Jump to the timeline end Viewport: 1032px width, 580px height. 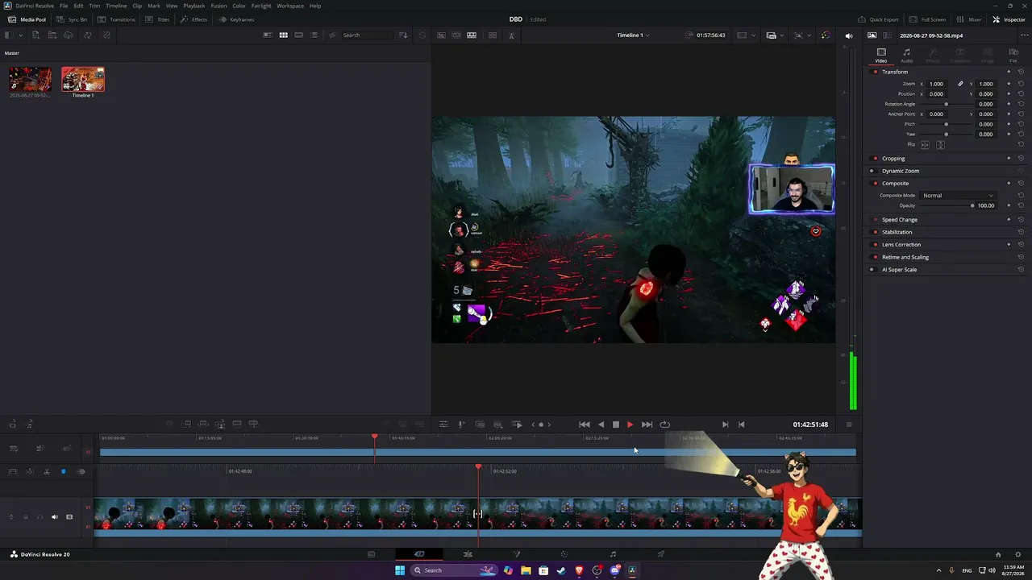647,425
